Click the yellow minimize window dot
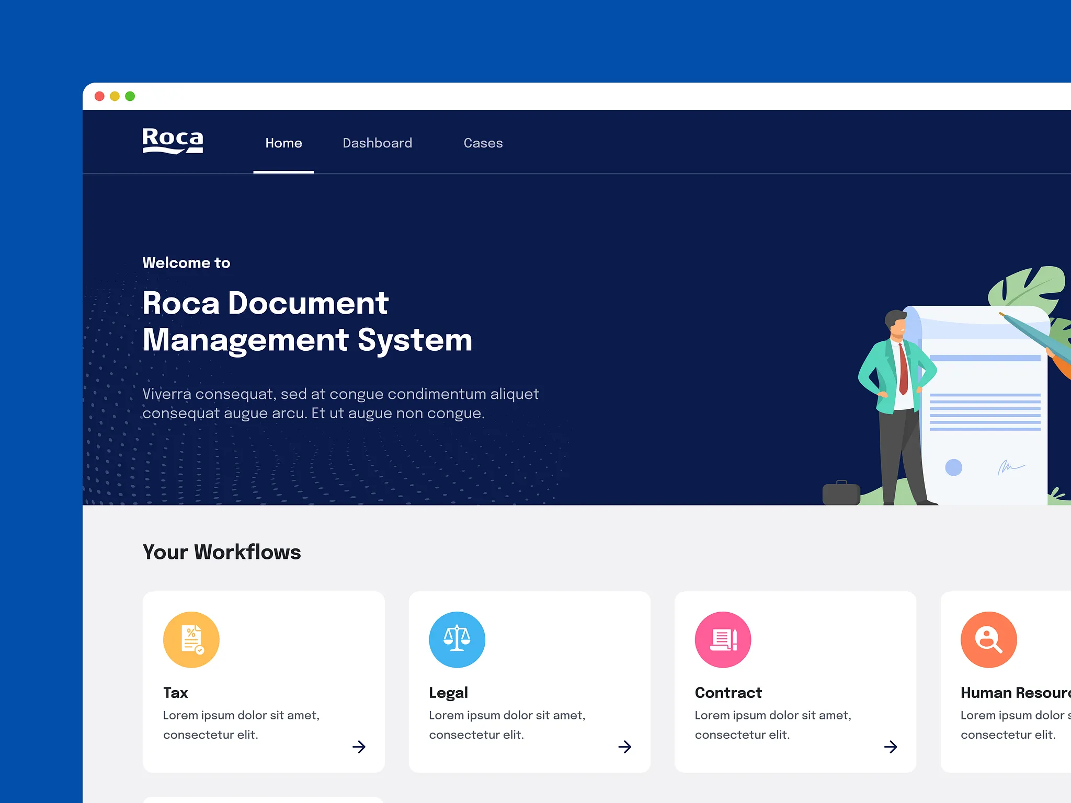The height and width of the screenshot is (803, 1071). click(x=115, y=96)
